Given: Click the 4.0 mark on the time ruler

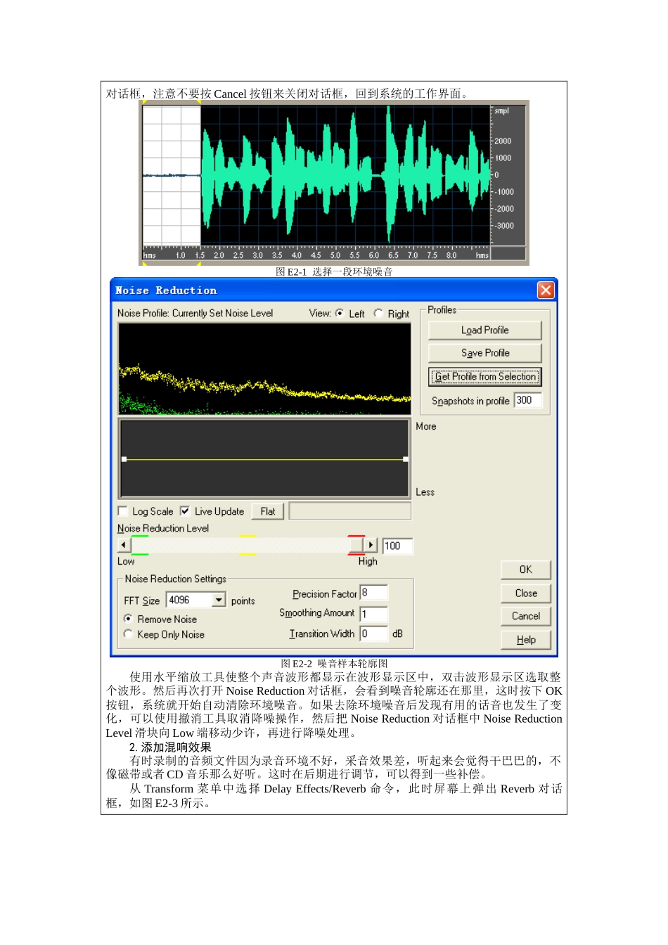Looking at the screenshot, I should click(x=297, y=255).
